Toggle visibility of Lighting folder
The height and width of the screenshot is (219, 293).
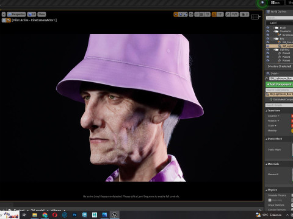268,49
